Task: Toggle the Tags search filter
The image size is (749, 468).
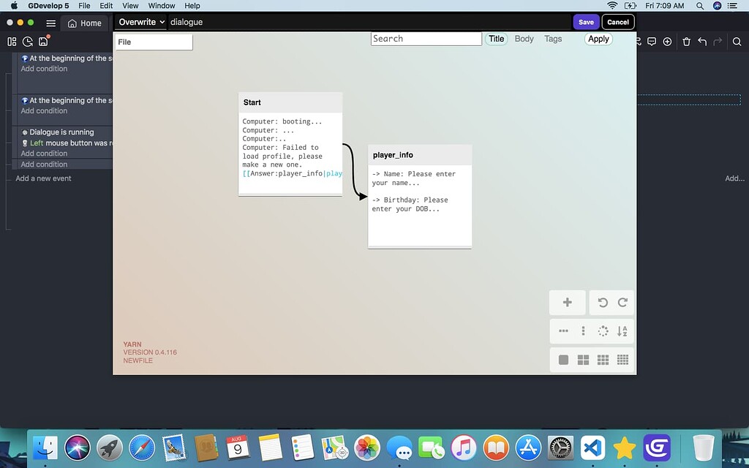Action: (x=553, y=39)
